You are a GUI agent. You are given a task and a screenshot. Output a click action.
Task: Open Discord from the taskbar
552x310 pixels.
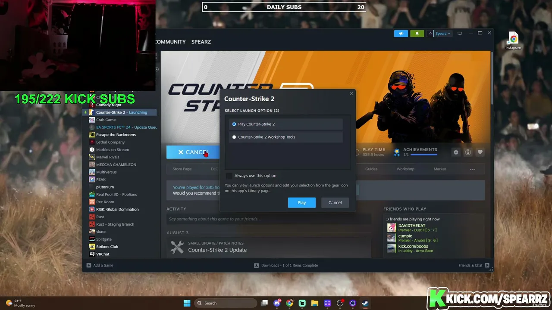coord(277,303)
